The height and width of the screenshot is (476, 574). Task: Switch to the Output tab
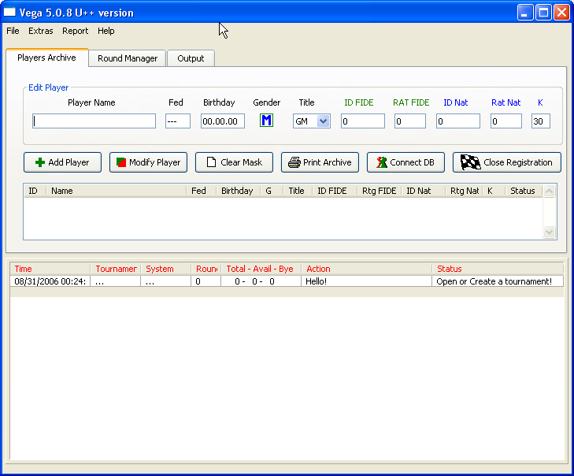click(191, 58)
